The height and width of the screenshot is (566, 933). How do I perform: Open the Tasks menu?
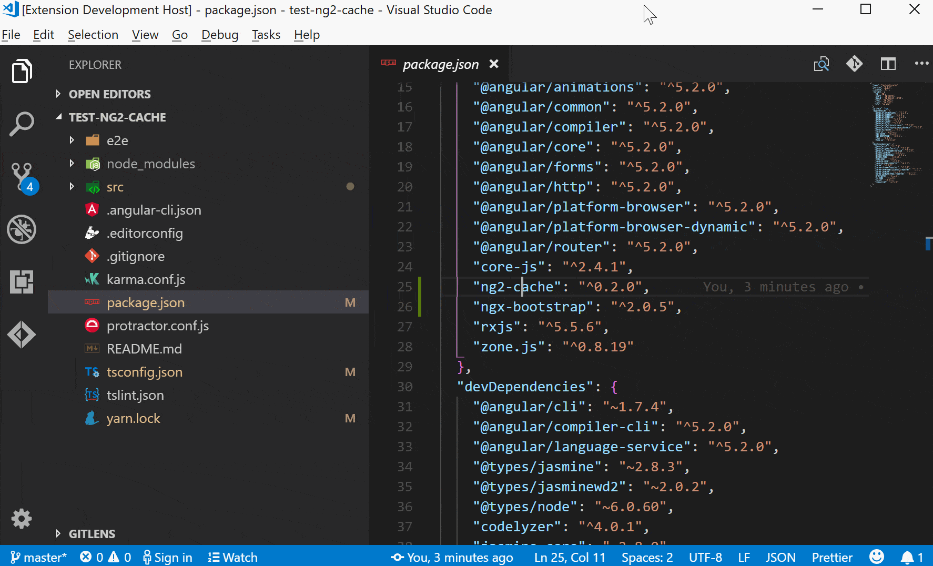[266, 35]
